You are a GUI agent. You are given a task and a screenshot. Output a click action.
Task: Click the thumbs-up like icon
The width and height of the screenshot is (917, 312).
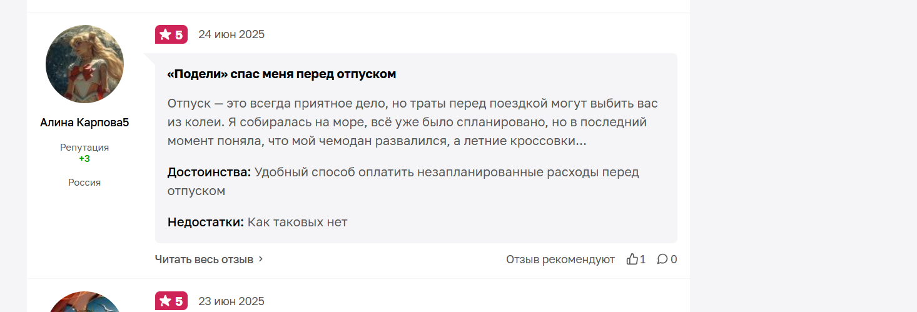(632, 259)
